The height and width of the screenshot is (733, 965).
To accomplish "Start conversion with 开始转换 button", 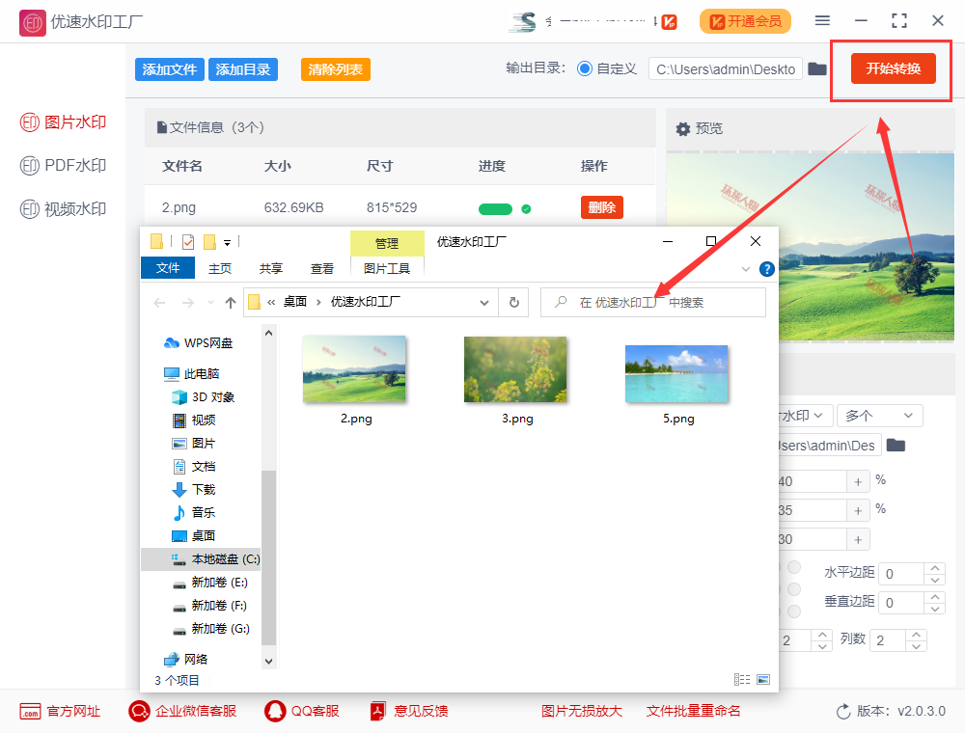I will coord(893,68).
